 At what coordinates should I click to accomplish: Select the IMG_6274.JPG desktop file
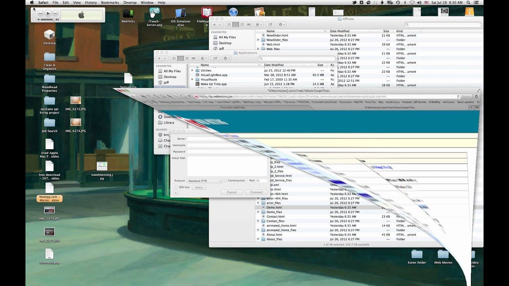click(x=76, y=125)
